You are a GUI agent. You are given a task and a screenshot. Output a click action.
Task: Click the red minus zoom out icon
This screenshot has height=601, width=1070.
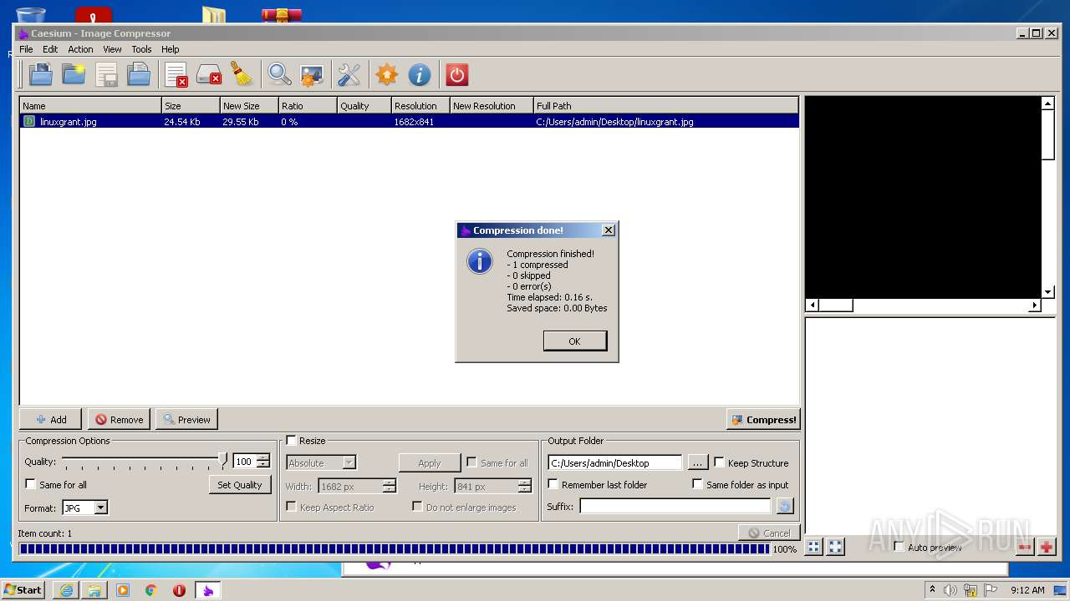point(1025,547)
